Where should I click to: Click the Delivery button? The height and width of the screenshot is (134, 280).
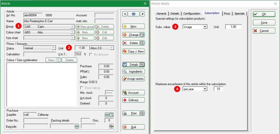pos(134,100)
